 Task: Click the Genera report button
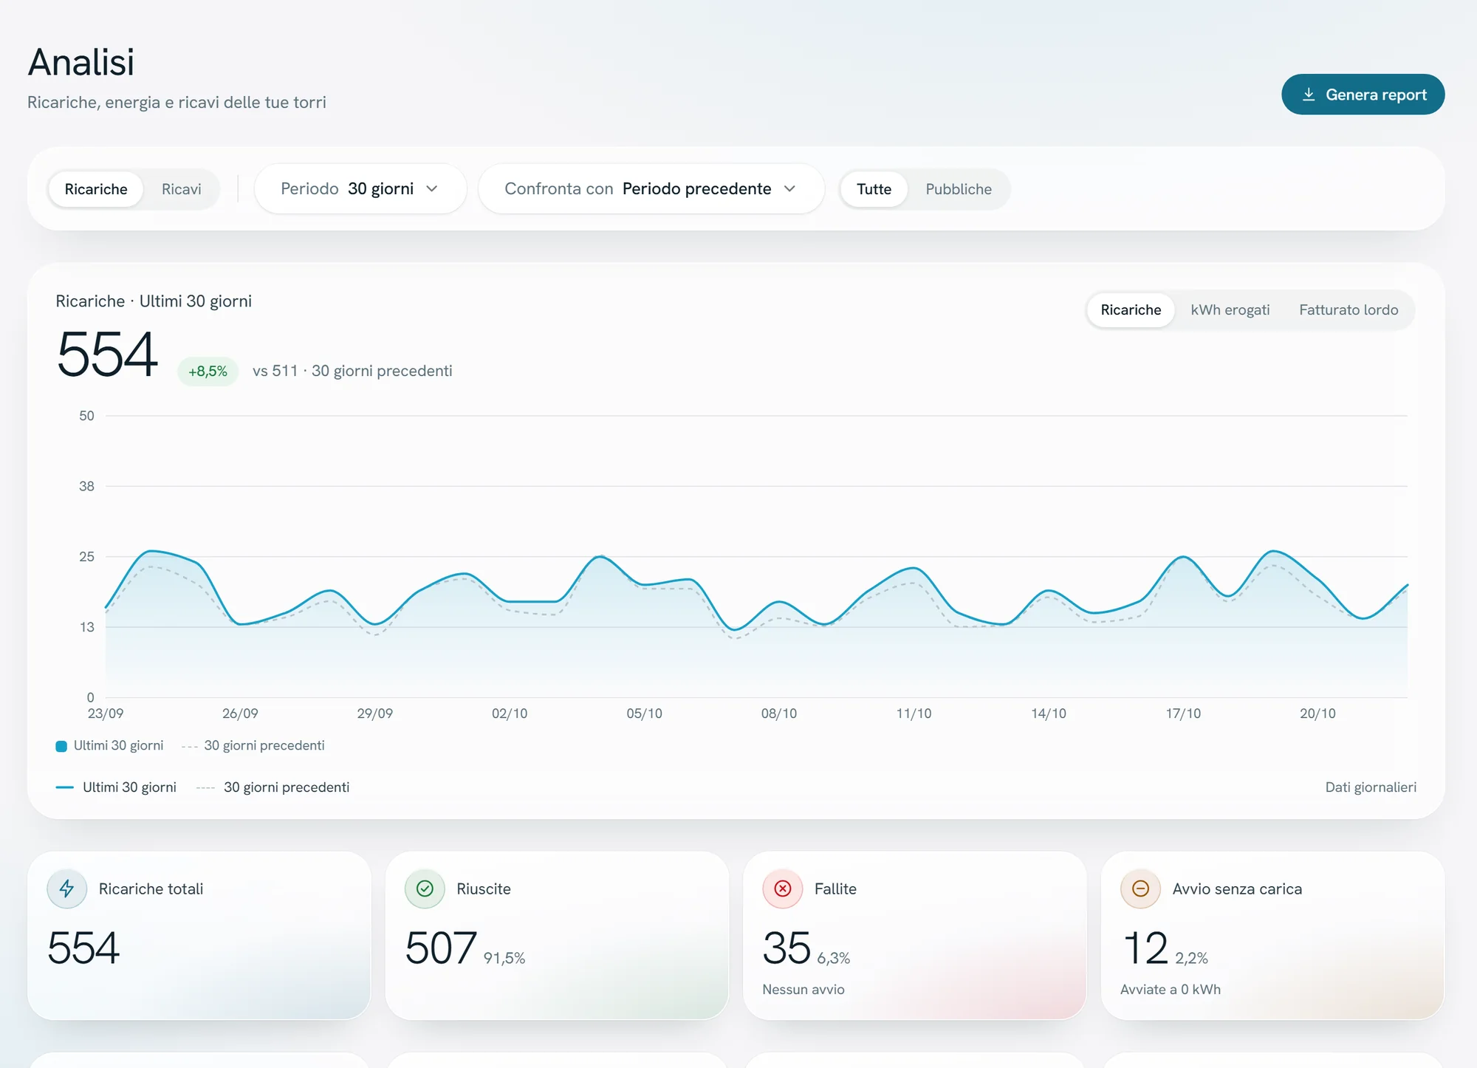click(x=1363, y=95)
